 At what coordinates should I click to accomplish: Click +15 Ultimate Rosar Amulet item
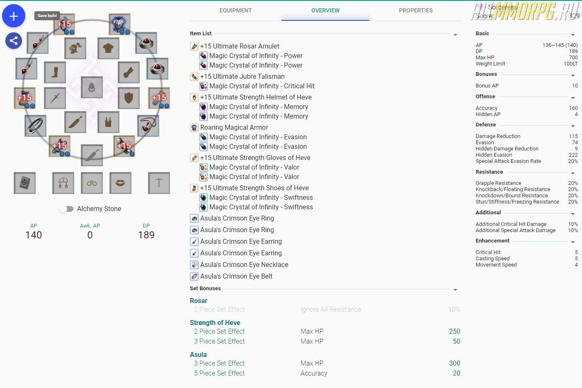tap(240, 46)
